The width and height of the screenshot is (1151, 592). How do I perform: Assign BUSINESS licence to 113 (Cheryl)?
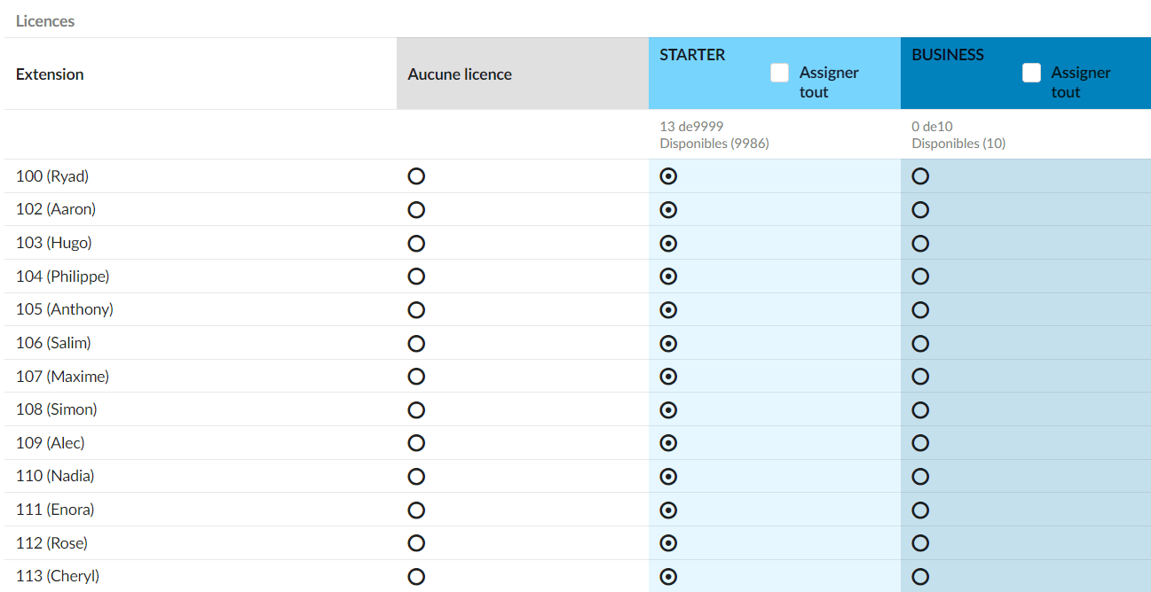920,577
